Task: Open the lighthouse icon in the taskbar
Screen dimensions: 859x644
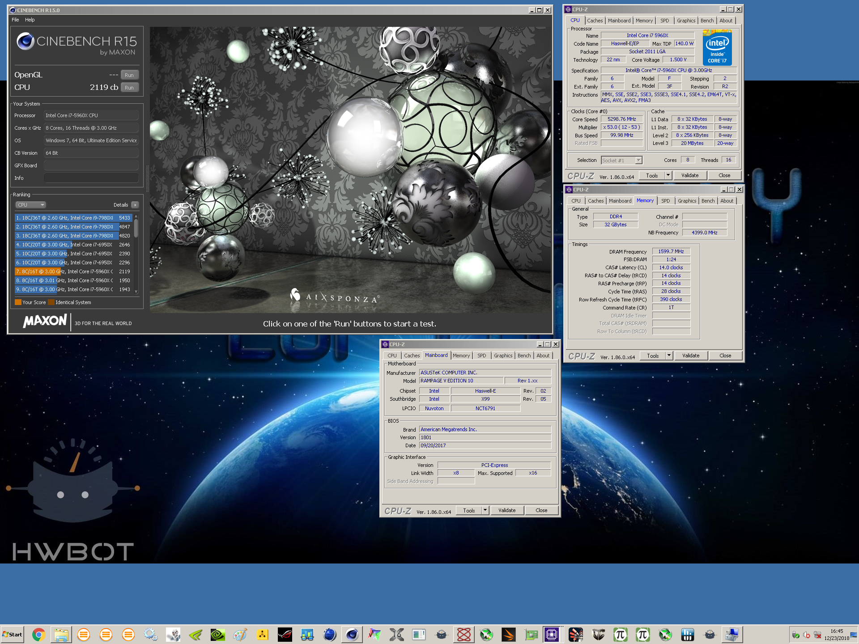Action: 576,634
